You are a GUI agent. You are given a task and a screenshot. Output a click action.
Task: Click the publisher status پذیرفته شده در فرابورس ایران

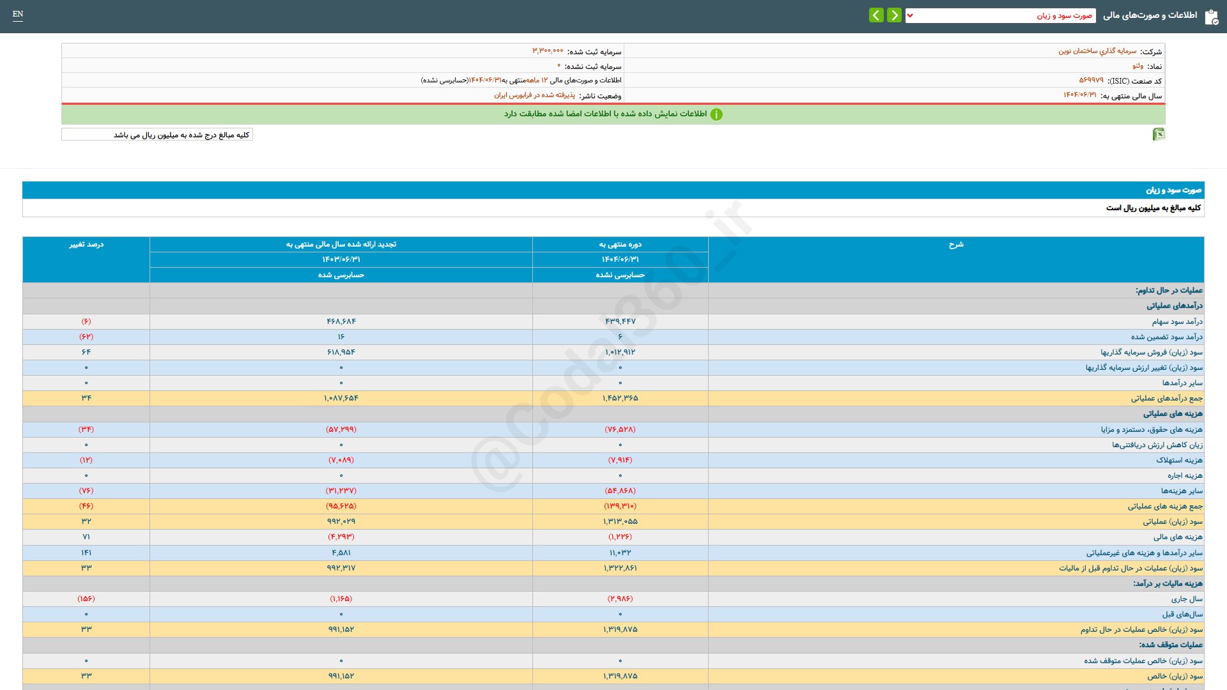pyautogui.click(x=534, y=95)
